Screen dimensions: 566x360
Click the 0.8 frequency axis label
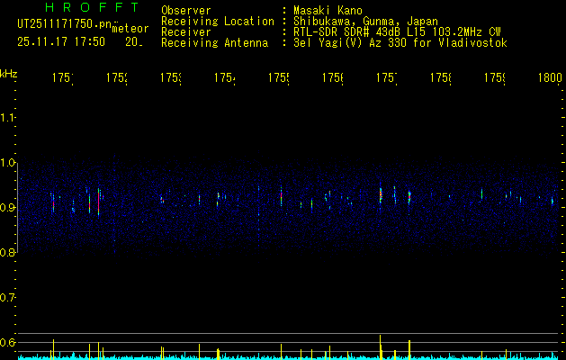coord(7,252)
